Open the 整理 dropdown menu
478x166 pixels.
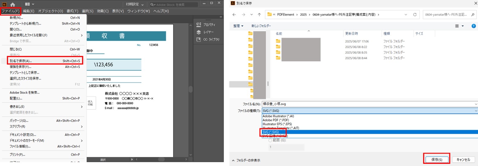[238, 26]
